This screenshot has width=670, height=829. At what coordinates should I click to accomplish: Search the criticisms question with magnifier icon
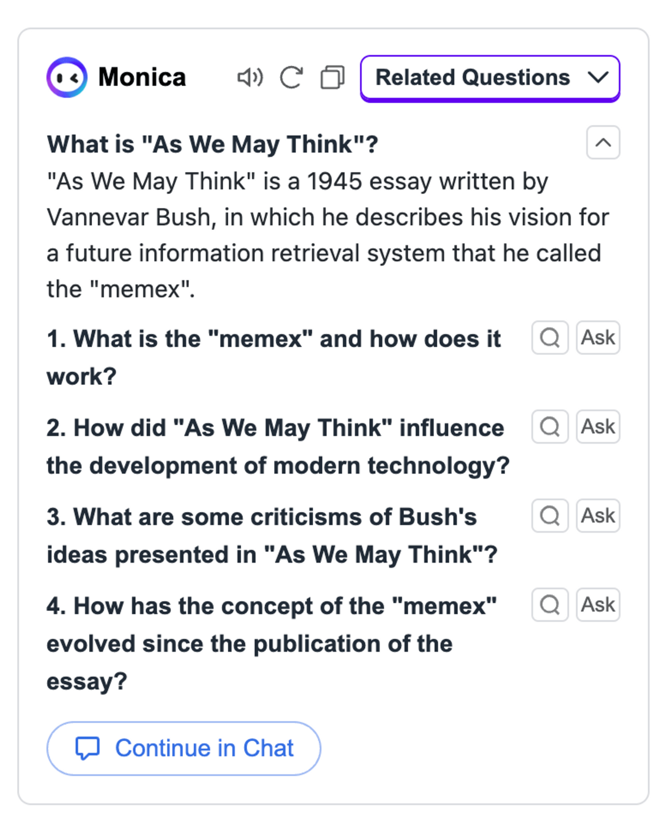click(x=549, y=515)
